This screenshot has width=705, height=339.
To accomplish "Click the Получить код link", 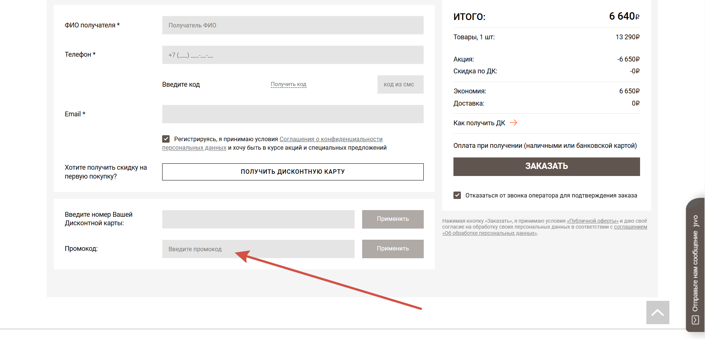I will 288,84.
